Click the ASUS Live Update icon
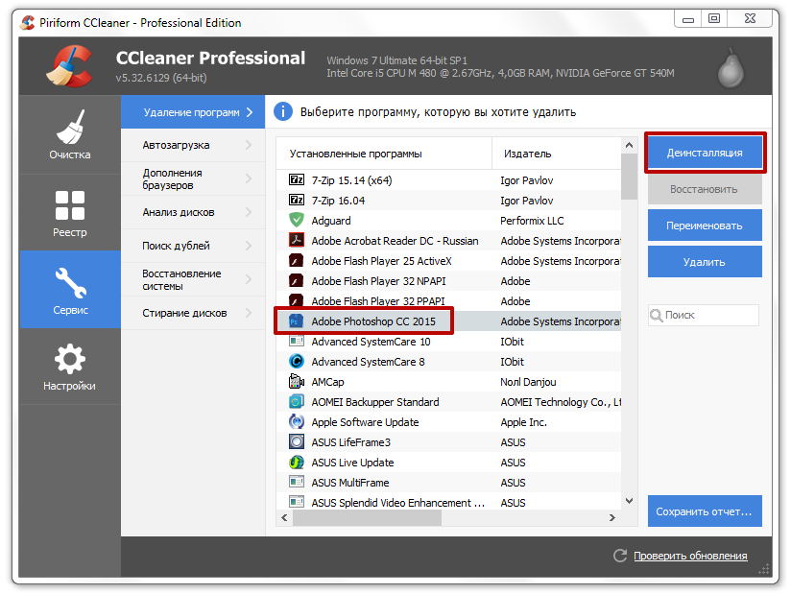791x594 pixels. (296, 462)
